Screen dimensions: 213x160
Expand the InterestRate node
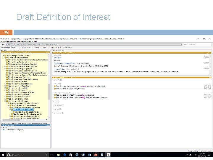pyautogui.click(x=8, y=105)
